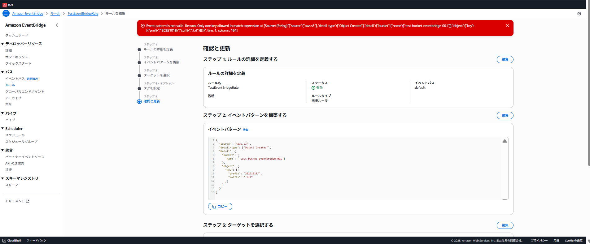Screen dimensions: 590x244
Task: Go to step 2 イベントパターンを構築
Action: 161,62
